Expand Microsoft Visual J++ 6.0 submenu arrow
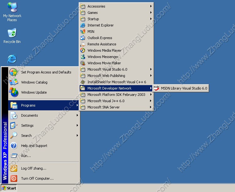 click(x=151, y=101)
